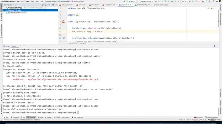The width and height of the screenshot is (222, 124).
Task: Click LoginActivity in navigation breadcrumb
Action: [x=65, y=1]
